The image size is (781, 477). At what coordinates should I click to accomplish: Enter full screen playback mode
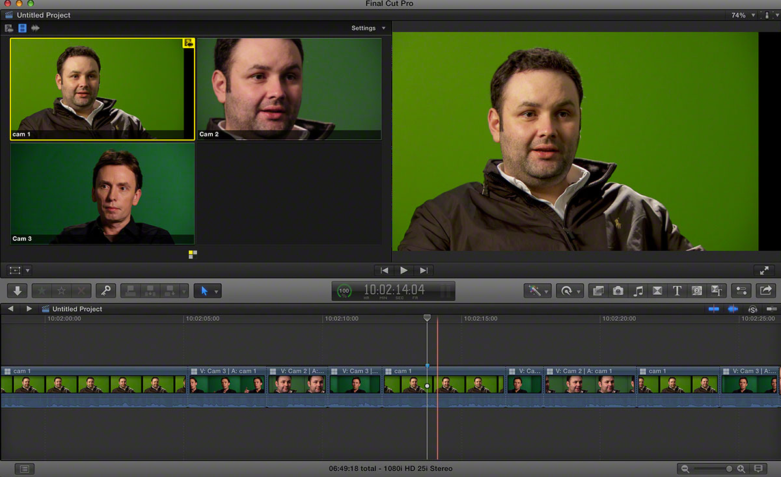click(763, 270)
